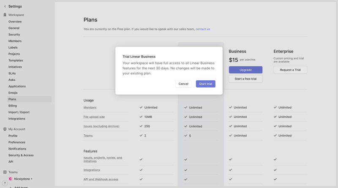Expand the Nicelydone team arrow

pos(32,179)
